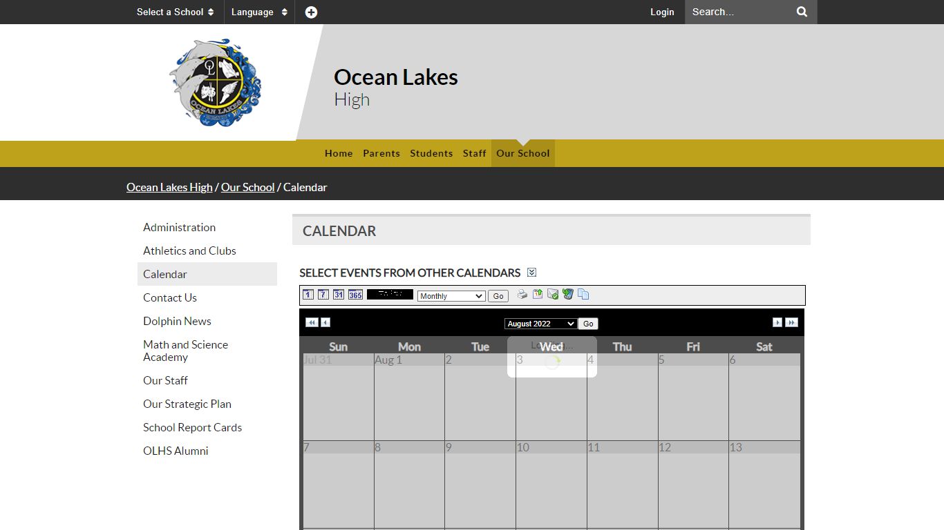Open Contact Us in sidebar
This screenshot has width=944, height=530.
pos(207,297)
